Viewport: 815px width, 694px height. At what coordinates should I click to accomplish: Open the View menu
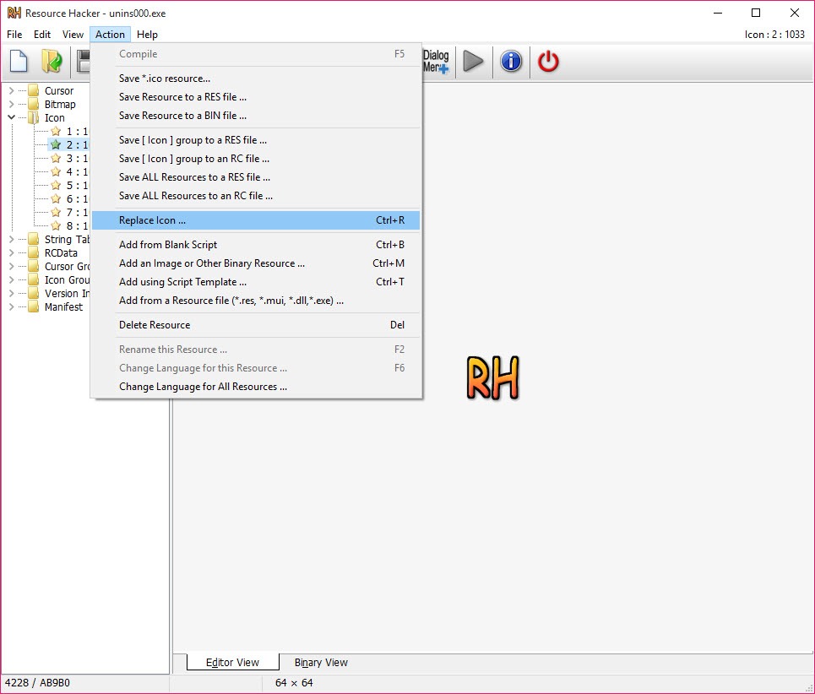73,35
